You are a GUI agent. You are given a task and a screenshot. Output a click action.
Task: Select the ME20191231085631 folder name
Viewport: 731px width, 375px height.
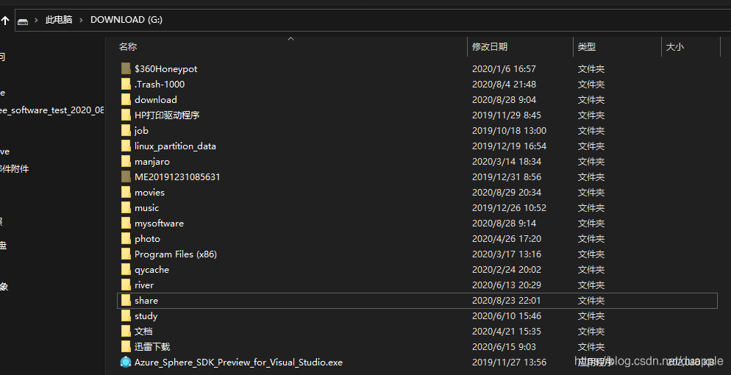tap(177, 177)
